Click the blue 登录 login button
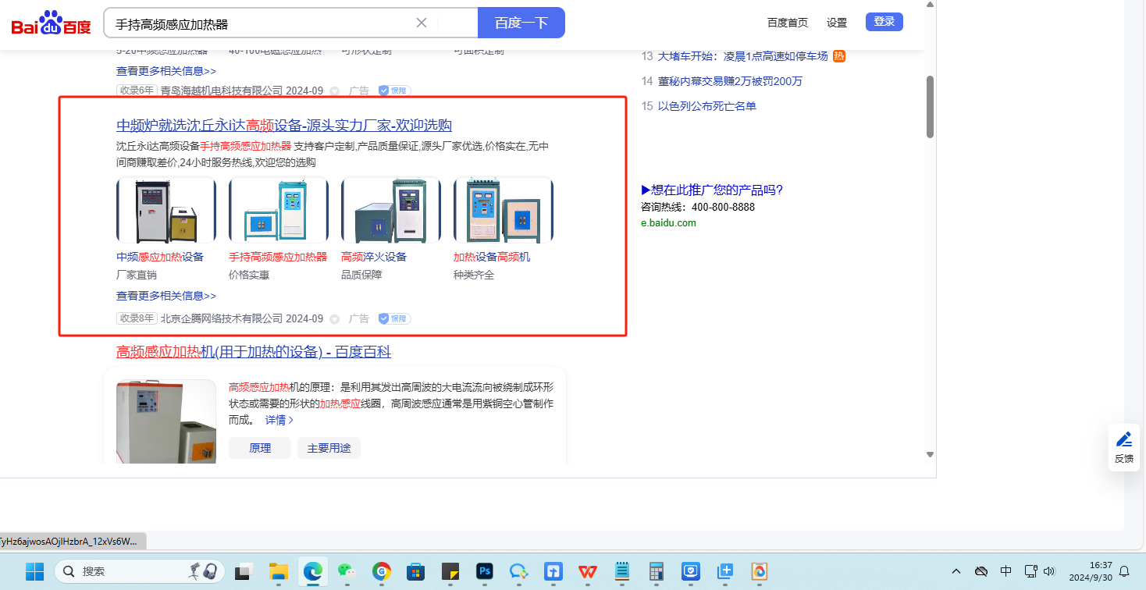Viewport: 1146px width, 590px height. [x=884, y=22]
